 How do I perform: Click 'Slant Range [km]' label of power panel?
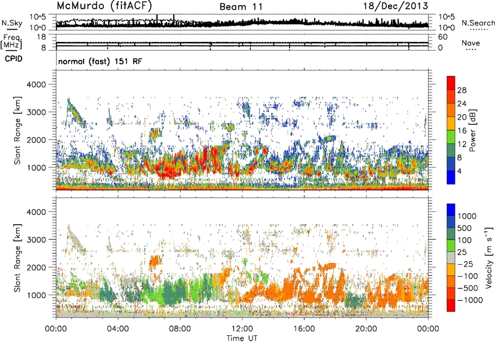(17, 130)
